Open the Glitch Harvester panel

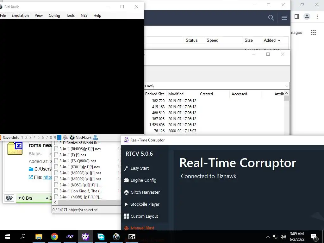[x=142, y=192]
